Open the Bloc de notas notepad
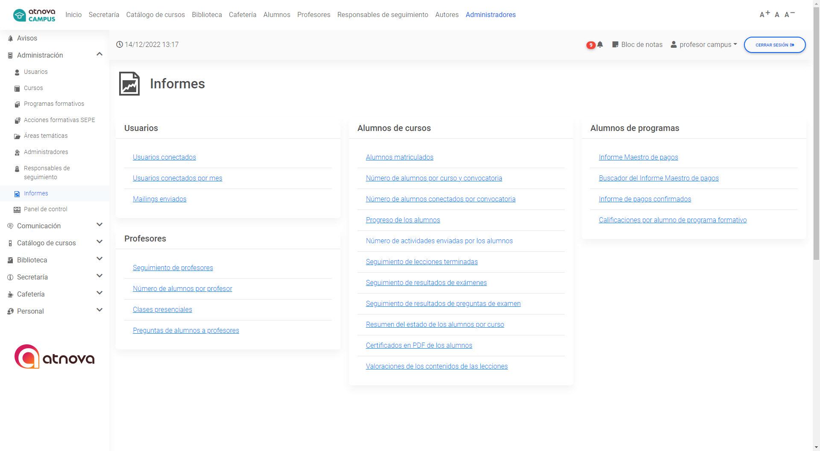Screen dimensions: 820x451 [637, 45]
